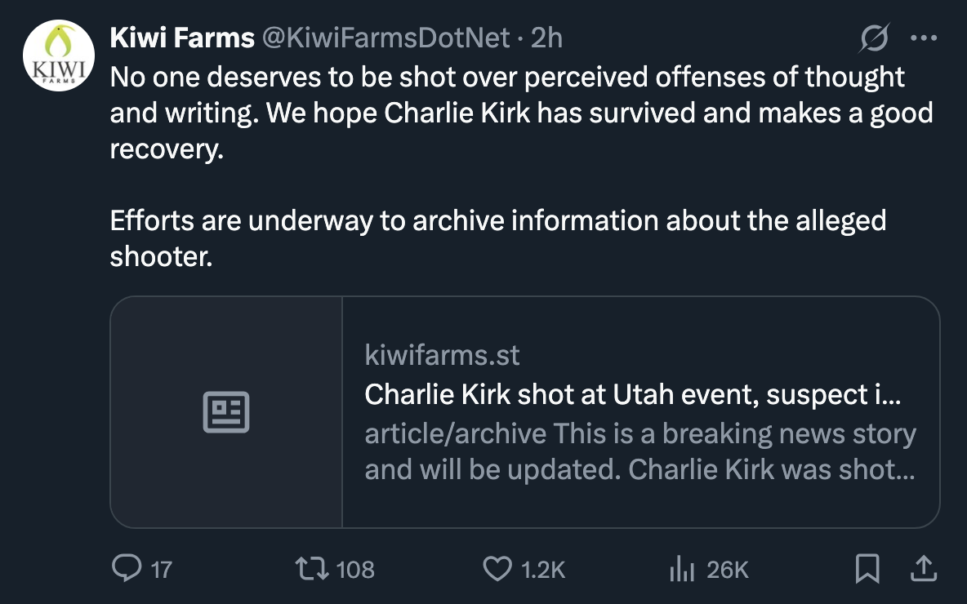
Task: Click the Grok slashed-circle icon
Action: [876, 38]
